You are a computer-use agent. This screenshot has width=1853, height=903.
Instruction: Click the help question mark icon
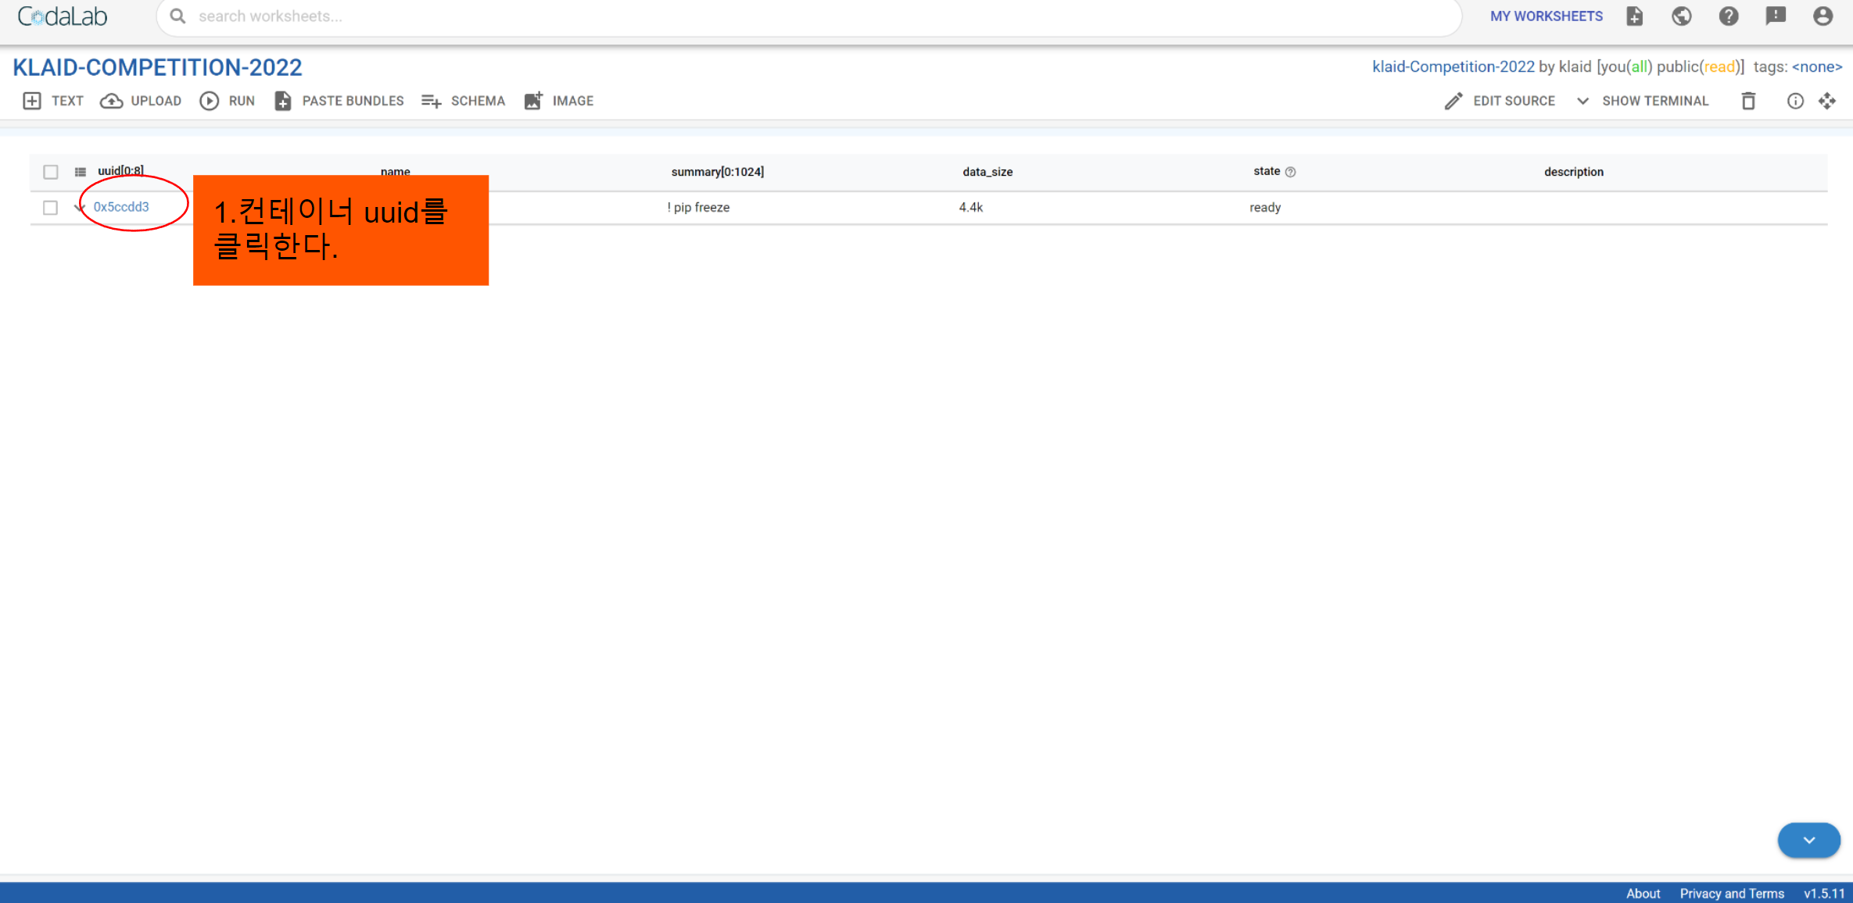click(1729, 16)
